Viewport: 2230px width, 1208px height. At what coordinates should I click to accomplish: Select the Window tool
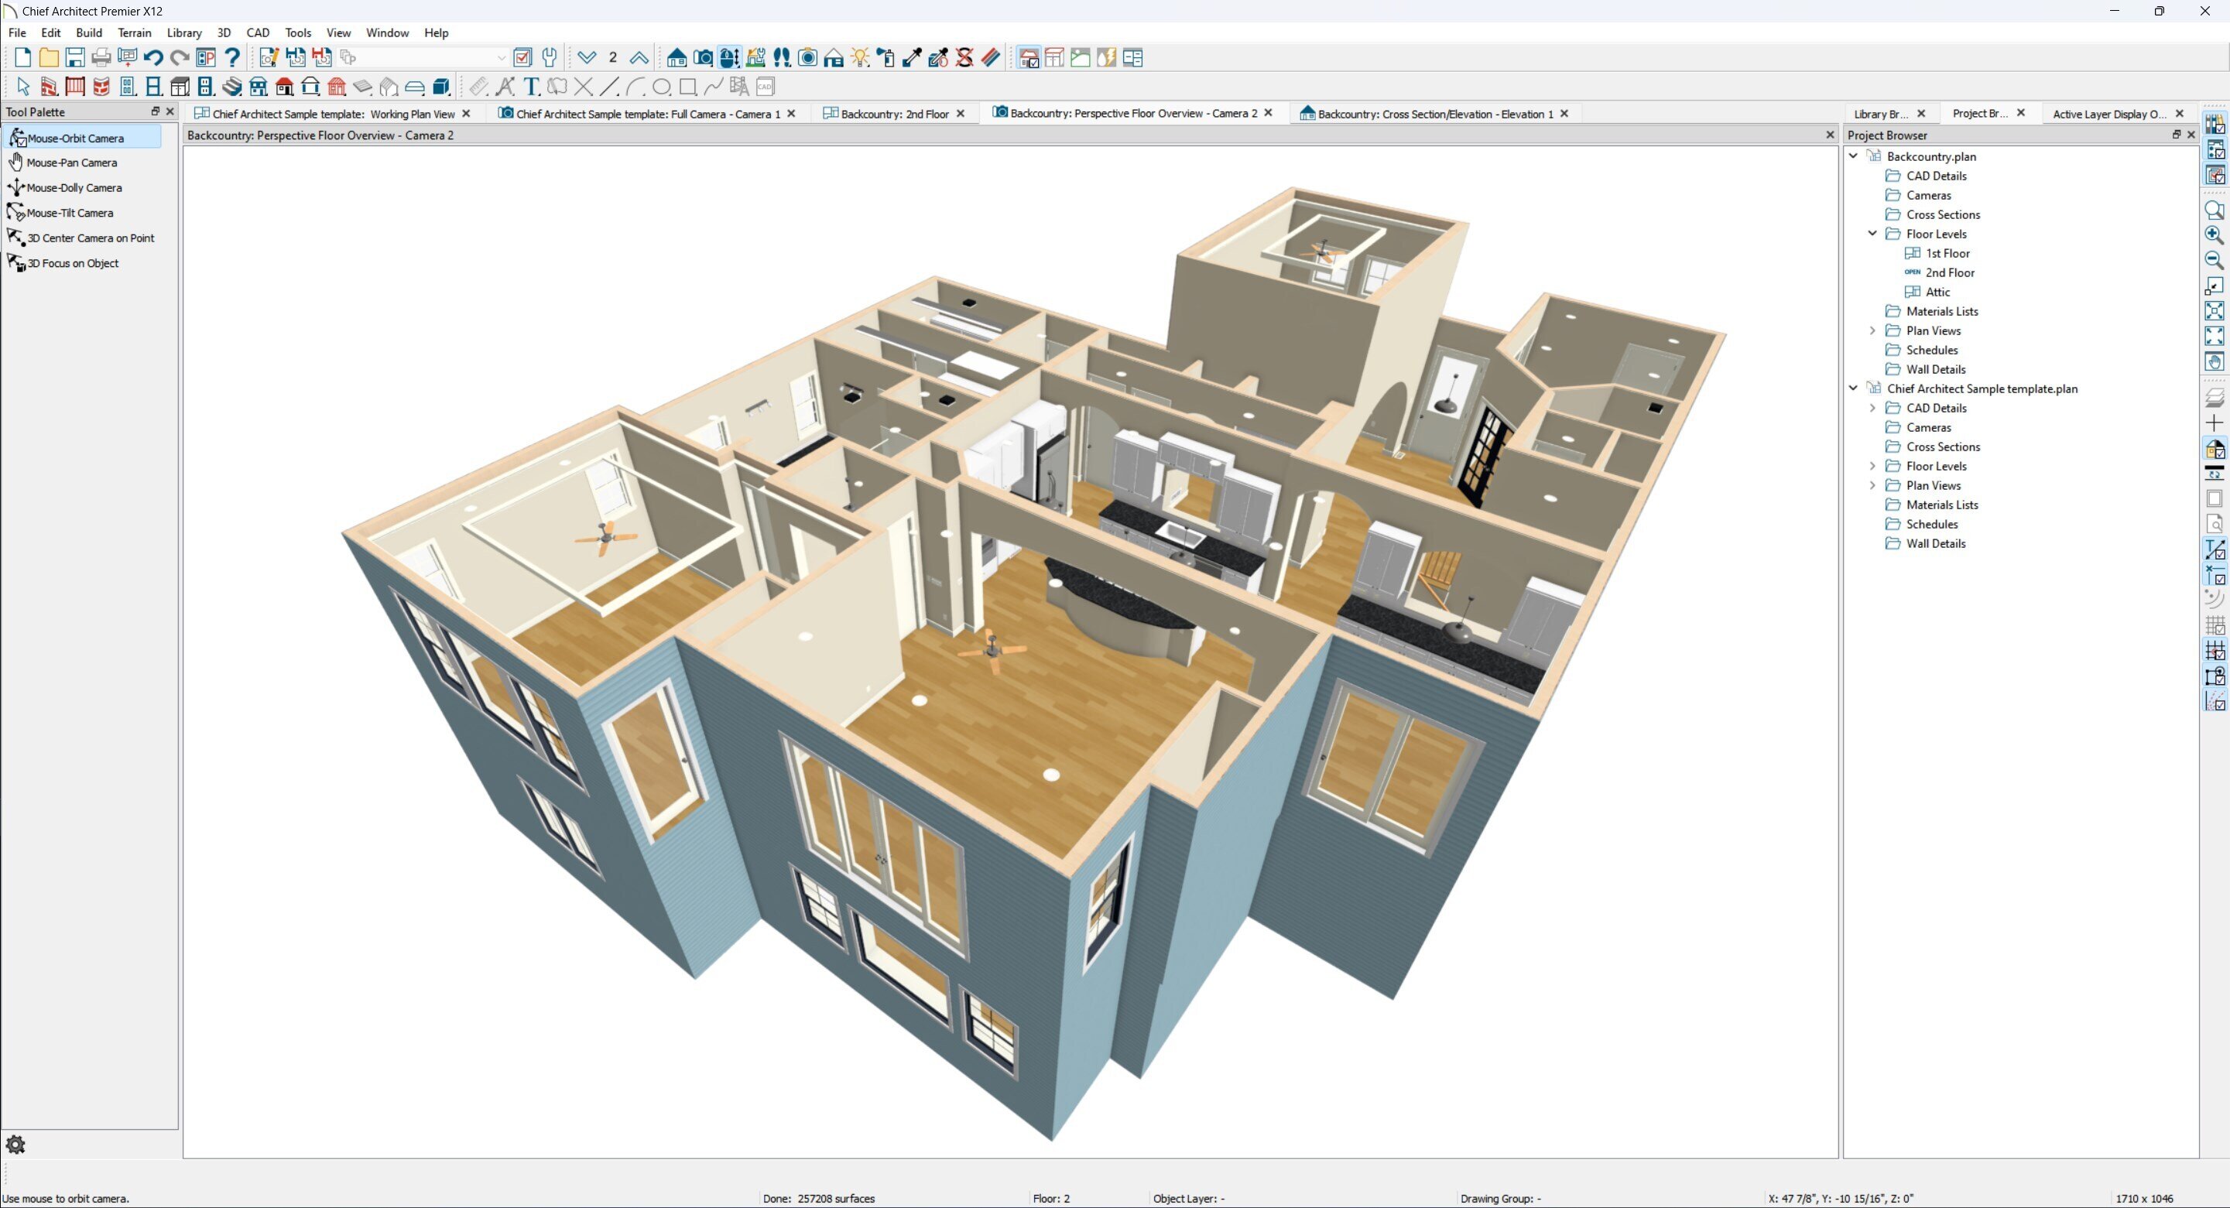point(153,86)
